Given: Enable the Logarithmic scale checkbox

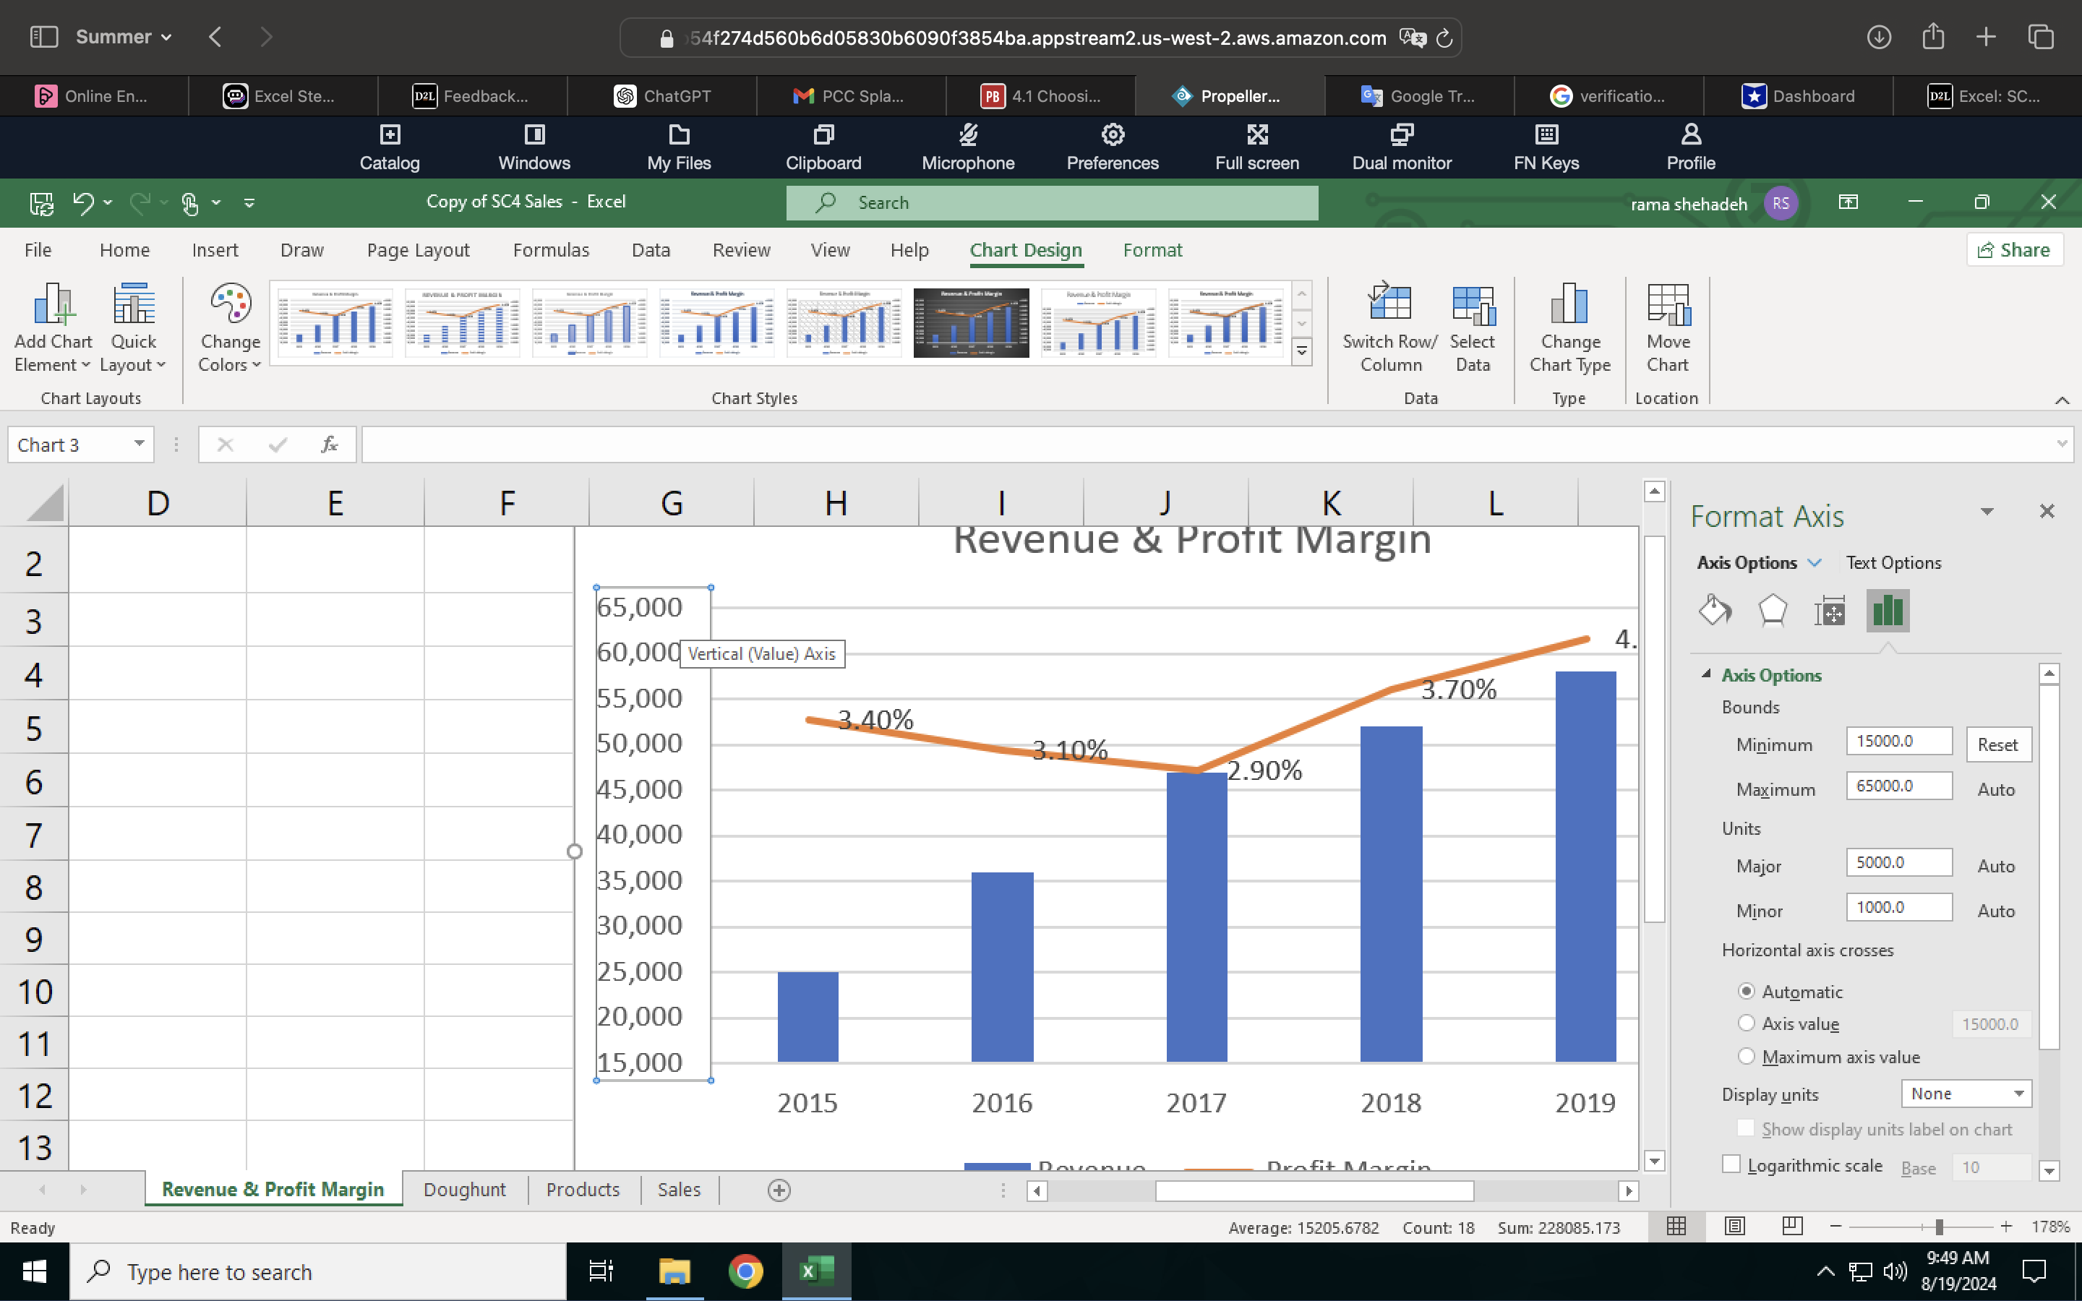Looking at the screenshot, I should [1732, 1164].
